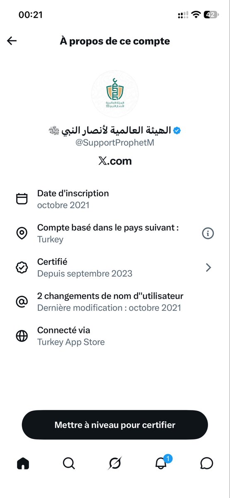Tap the info icon beside country
The image size is (230, 498).
coord(208,234)
